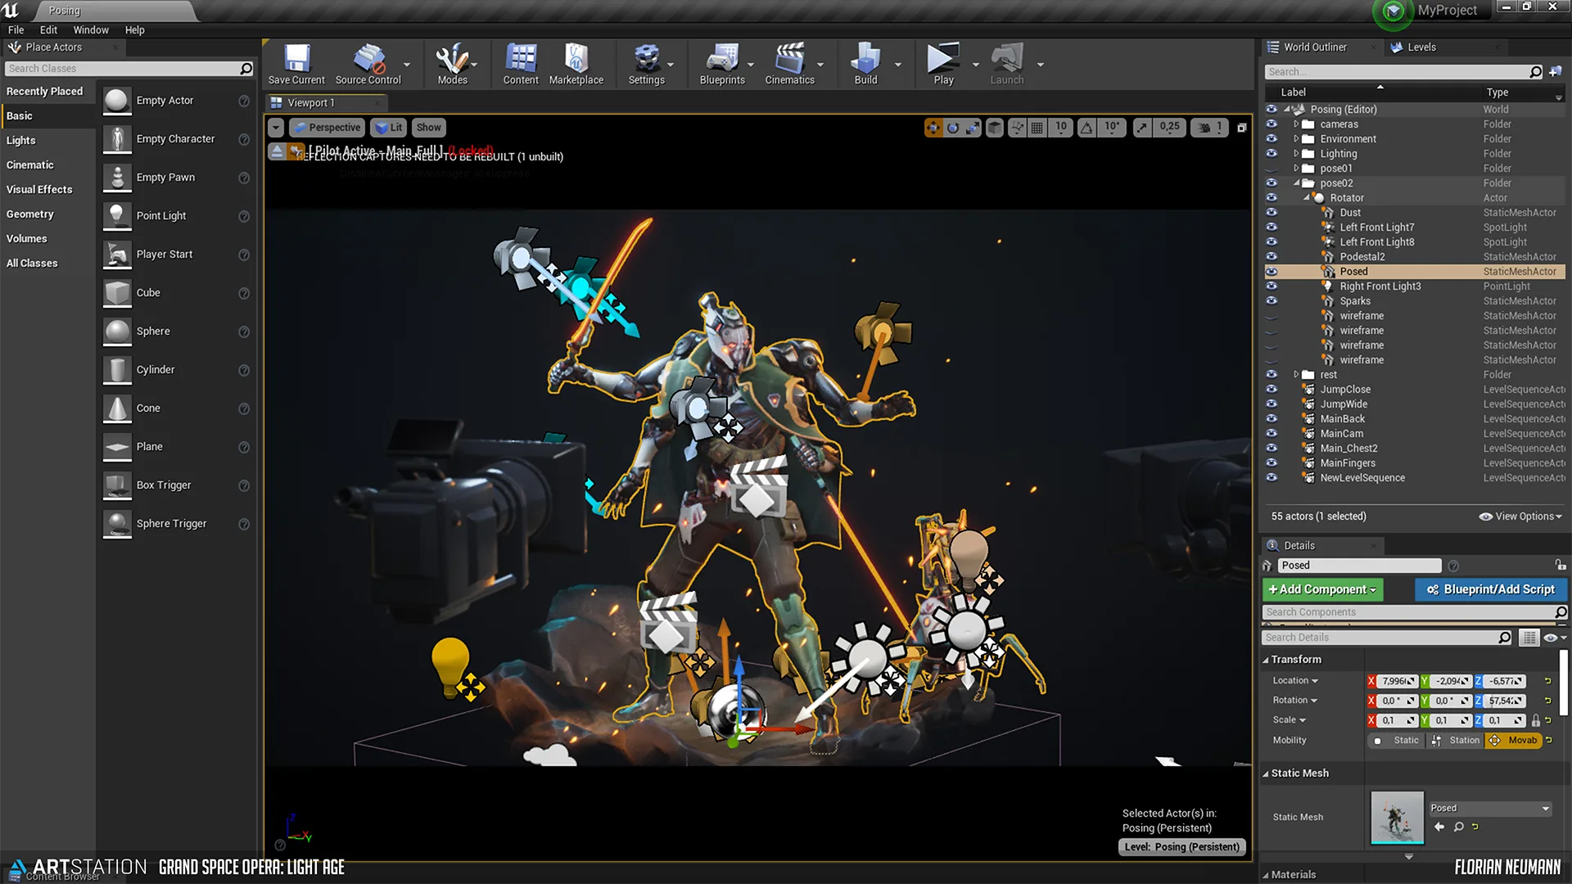1572x884 pixels.
Task: Expand the Environment folder in outliner
Action: pyautogui.click(x=1296, y=139)
